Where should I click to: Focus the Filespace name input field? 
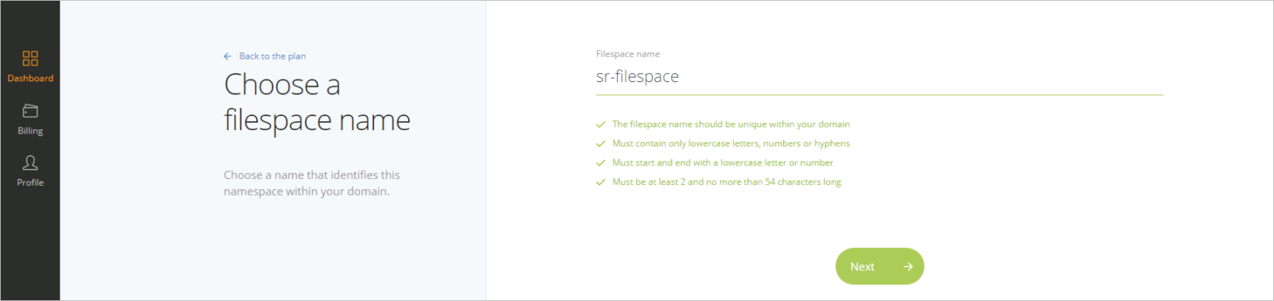click(879, 77)
